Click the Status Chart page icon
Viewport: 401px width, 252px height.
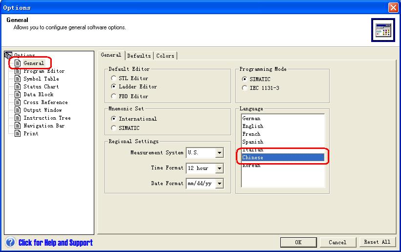[x=18, y=87]
